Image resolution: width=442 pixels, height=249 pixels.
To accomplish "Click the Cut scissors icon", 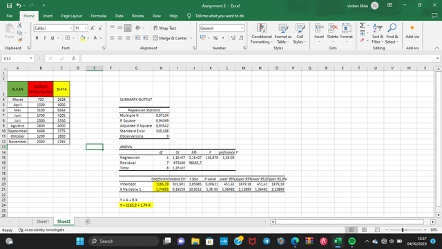I will pos(20,26).
